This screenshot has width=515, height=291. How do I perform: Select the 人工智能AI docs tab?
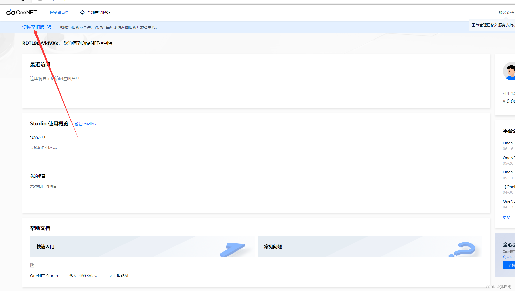[118, 276]
